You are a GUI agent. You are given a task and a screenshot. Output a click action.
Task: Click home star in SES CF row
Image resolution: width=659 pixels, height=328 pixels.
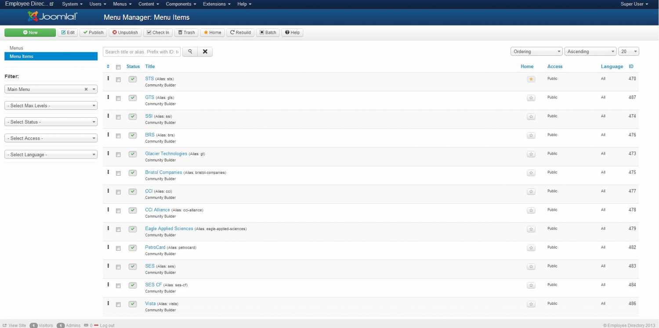[531, 285]
